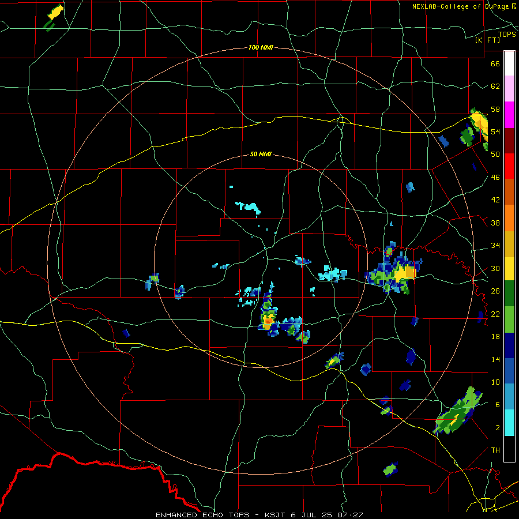Pick the dark orange legend swatch
The width and height of the screenshot is (519, 519).
pyautogui.click(x=509, y=191)
